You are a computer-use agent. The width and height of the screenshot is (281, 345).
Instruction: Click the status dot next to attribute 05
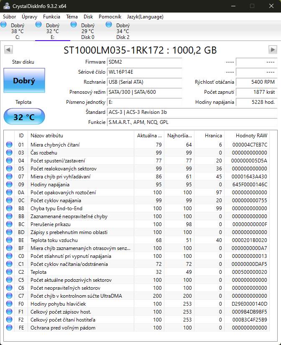[x=9, y=168]
